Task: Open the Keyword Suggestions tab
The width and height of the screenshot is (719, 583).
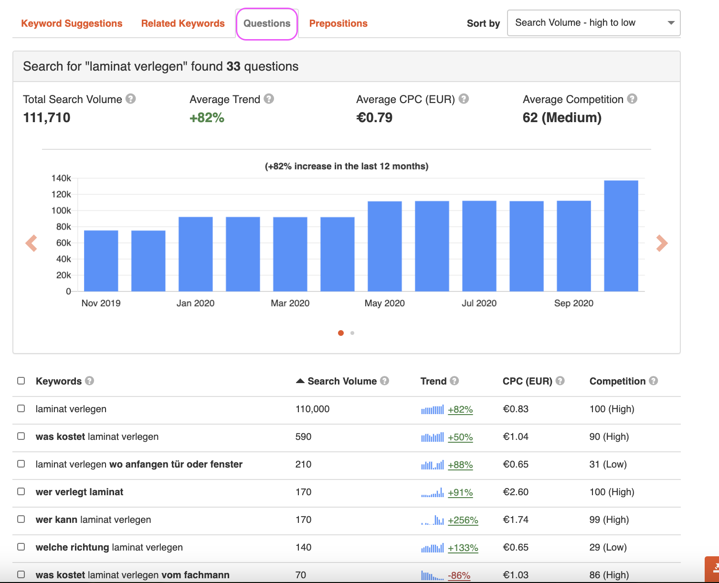Action: (72, 23)
